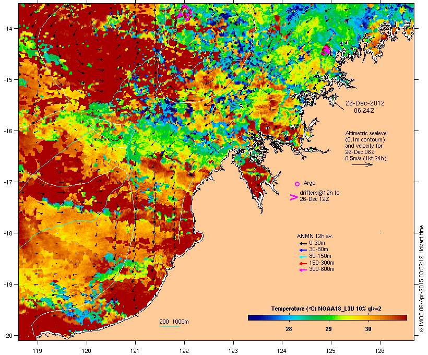428x355 pixels.
Task: Click the latitude axis label -17
Action: [x=8, y=182]
